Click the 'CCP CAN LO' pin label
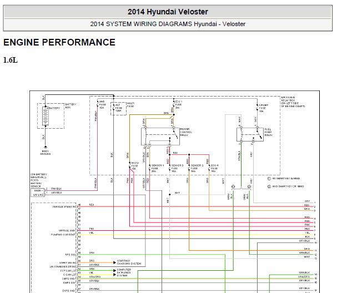 coord(68,271)
